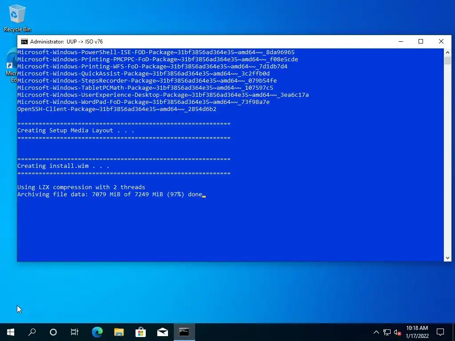455x341 pixels.
Task: Open the Recycle Bin desktop icon
Action: [x=17, y=18]
